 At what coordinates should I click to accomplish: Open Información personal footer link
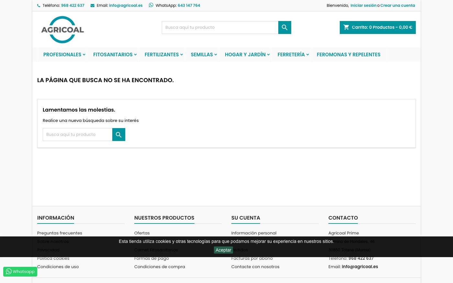point(254,233)
